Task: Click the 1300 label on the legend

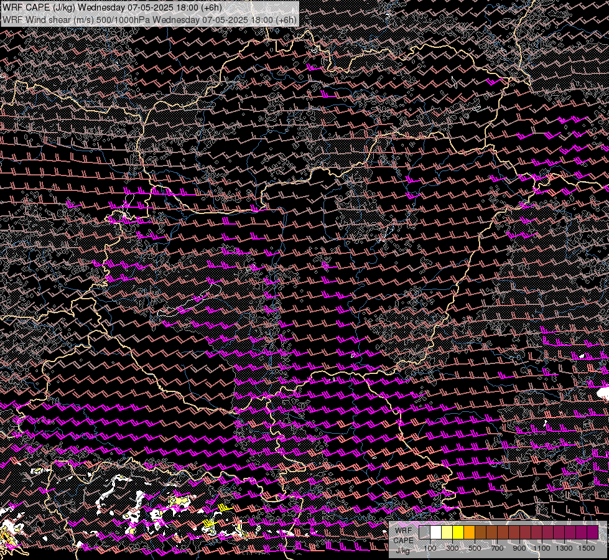Action: [x=564, y=548]
